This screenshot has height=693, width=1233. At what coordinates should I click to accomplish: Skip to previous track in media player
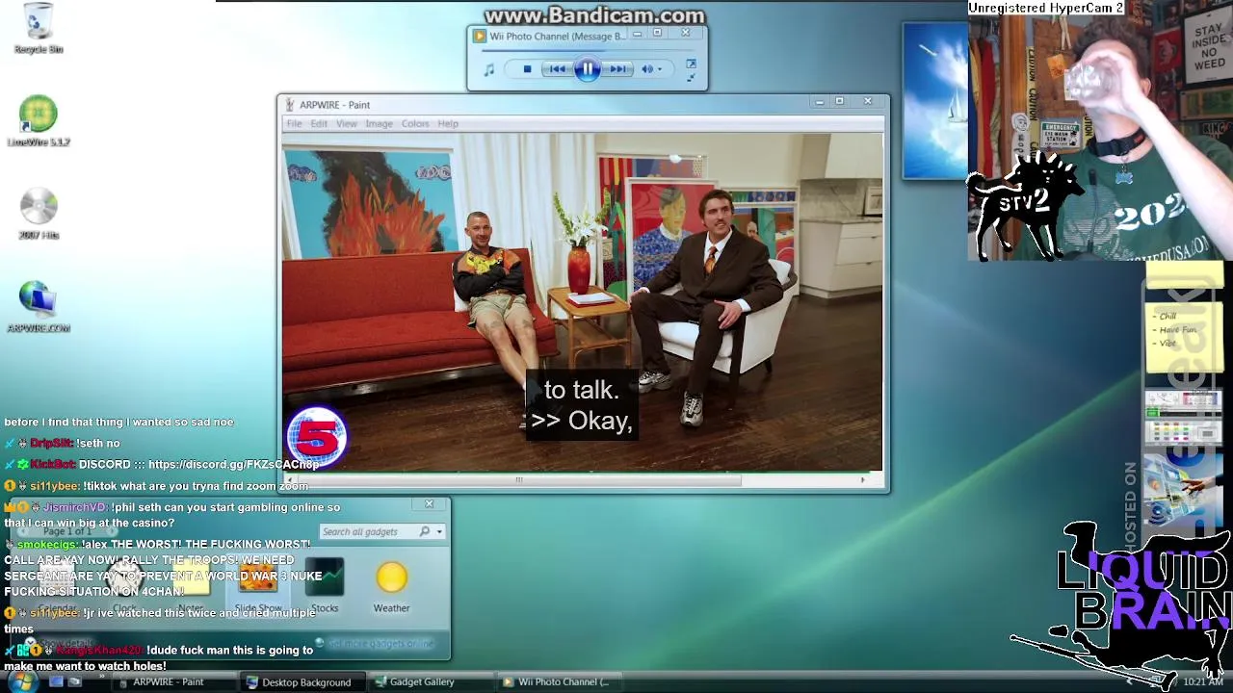[x=557, y=69]
